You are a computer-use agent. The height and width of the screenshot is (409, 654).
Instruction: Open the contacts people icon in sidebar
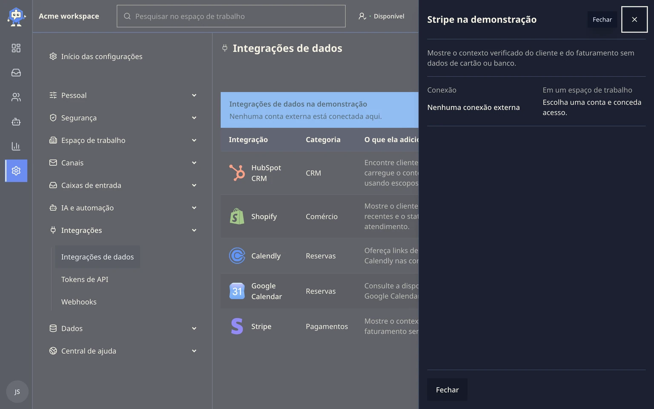pos(16,97)
